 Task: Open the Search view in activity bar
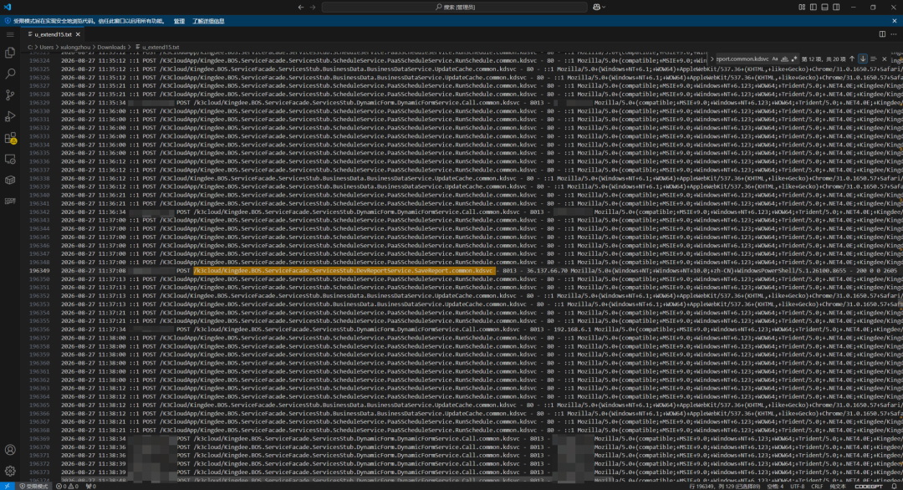pos(10,74)
